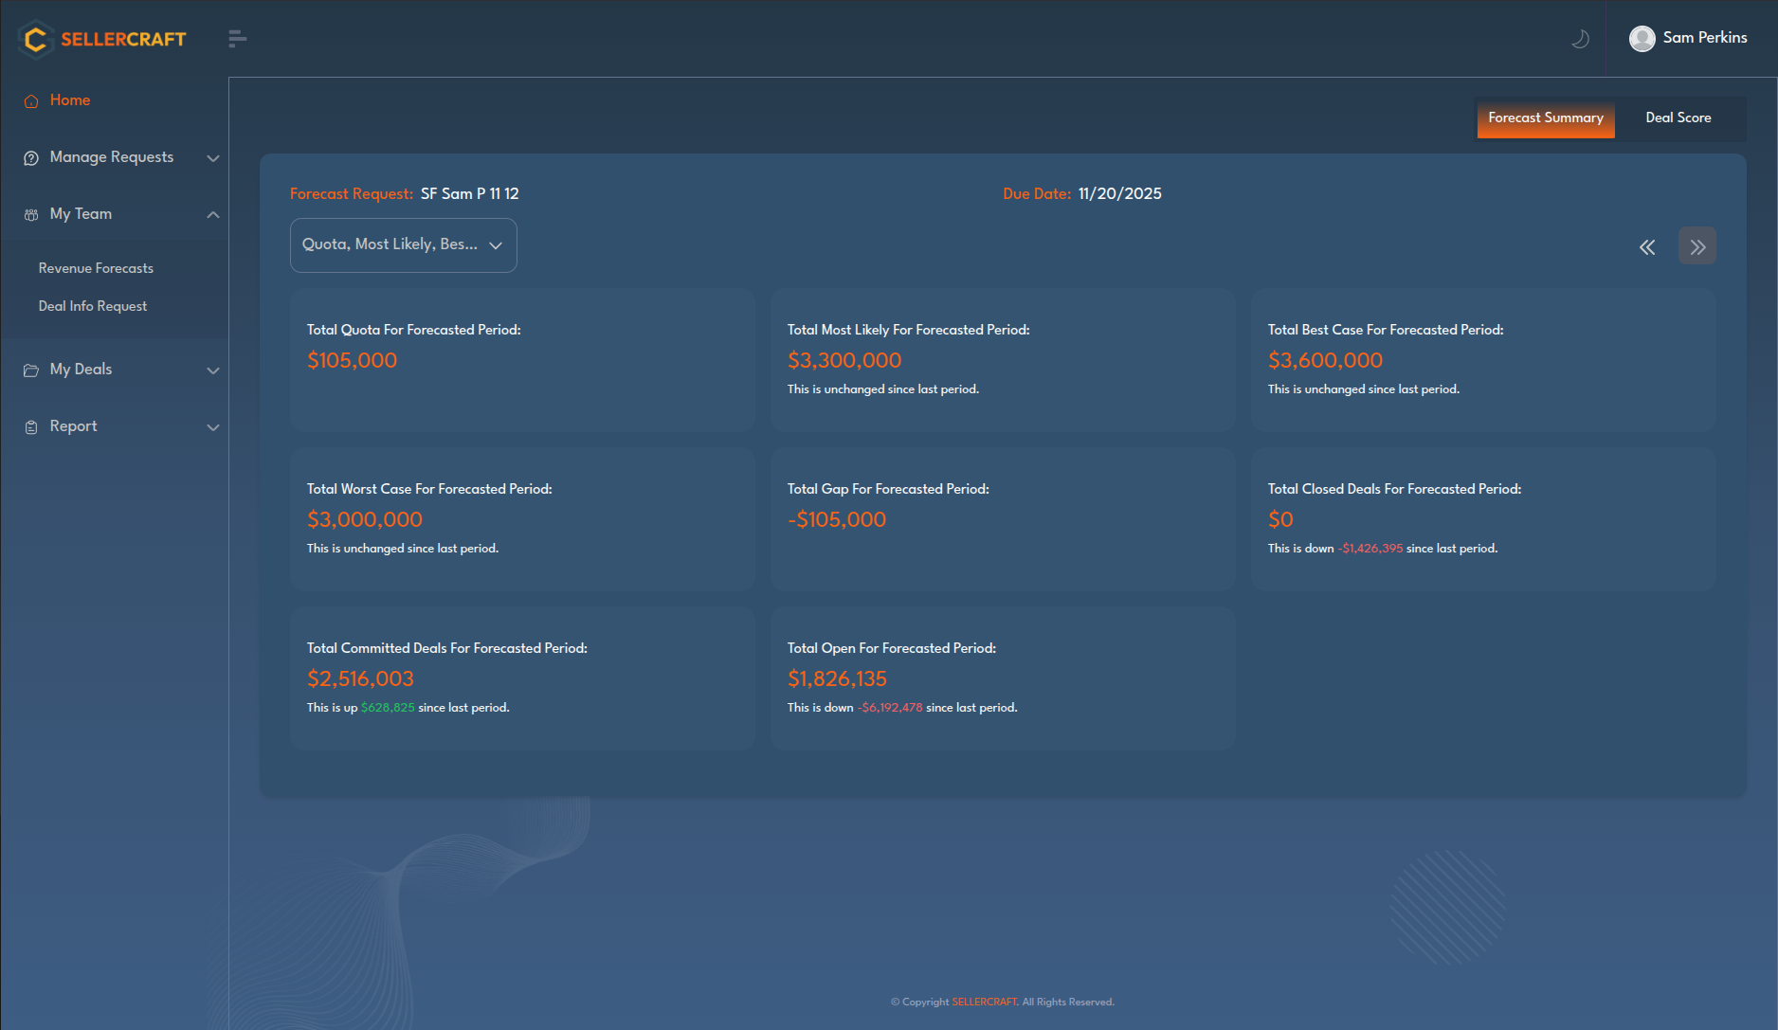1778x1030 pixels.
Task: Toggle dark mode moon icon
Action: (1580, 39)
